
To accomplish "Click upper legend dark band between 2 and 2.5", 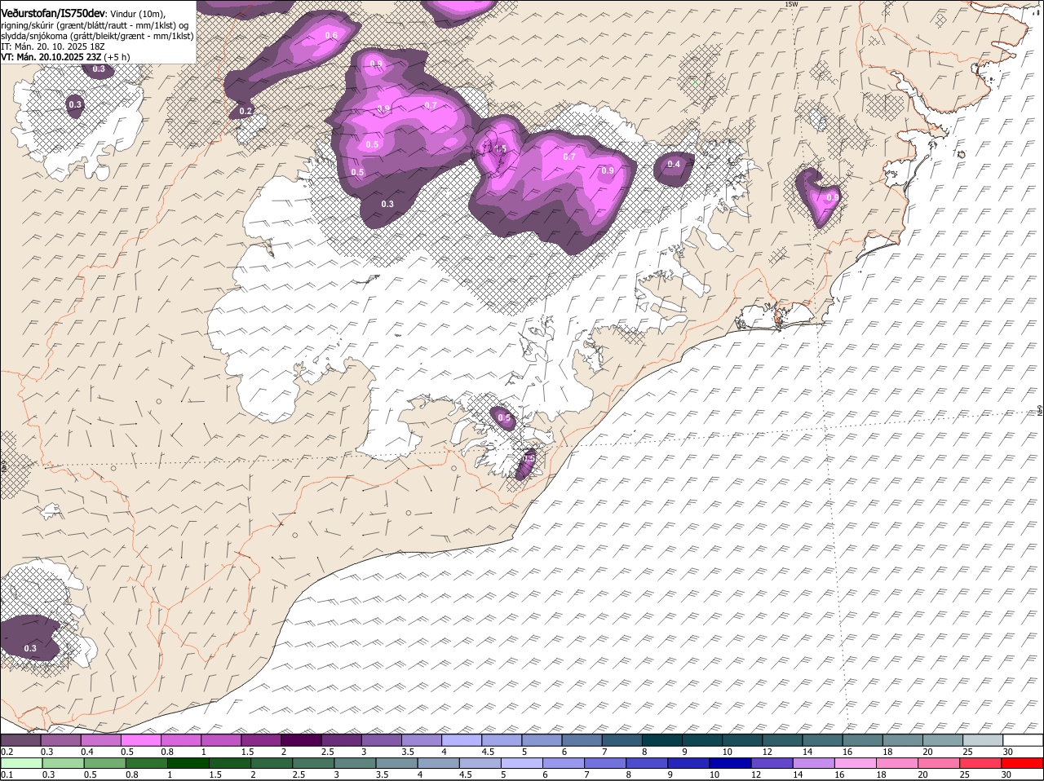I will (x=301, y=740).
